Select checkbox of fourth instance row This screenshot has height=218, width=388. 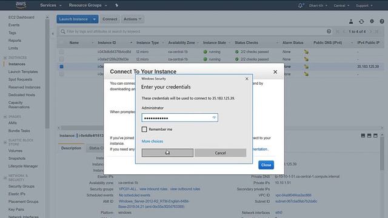pyautogui.click(x=61, y=74)
